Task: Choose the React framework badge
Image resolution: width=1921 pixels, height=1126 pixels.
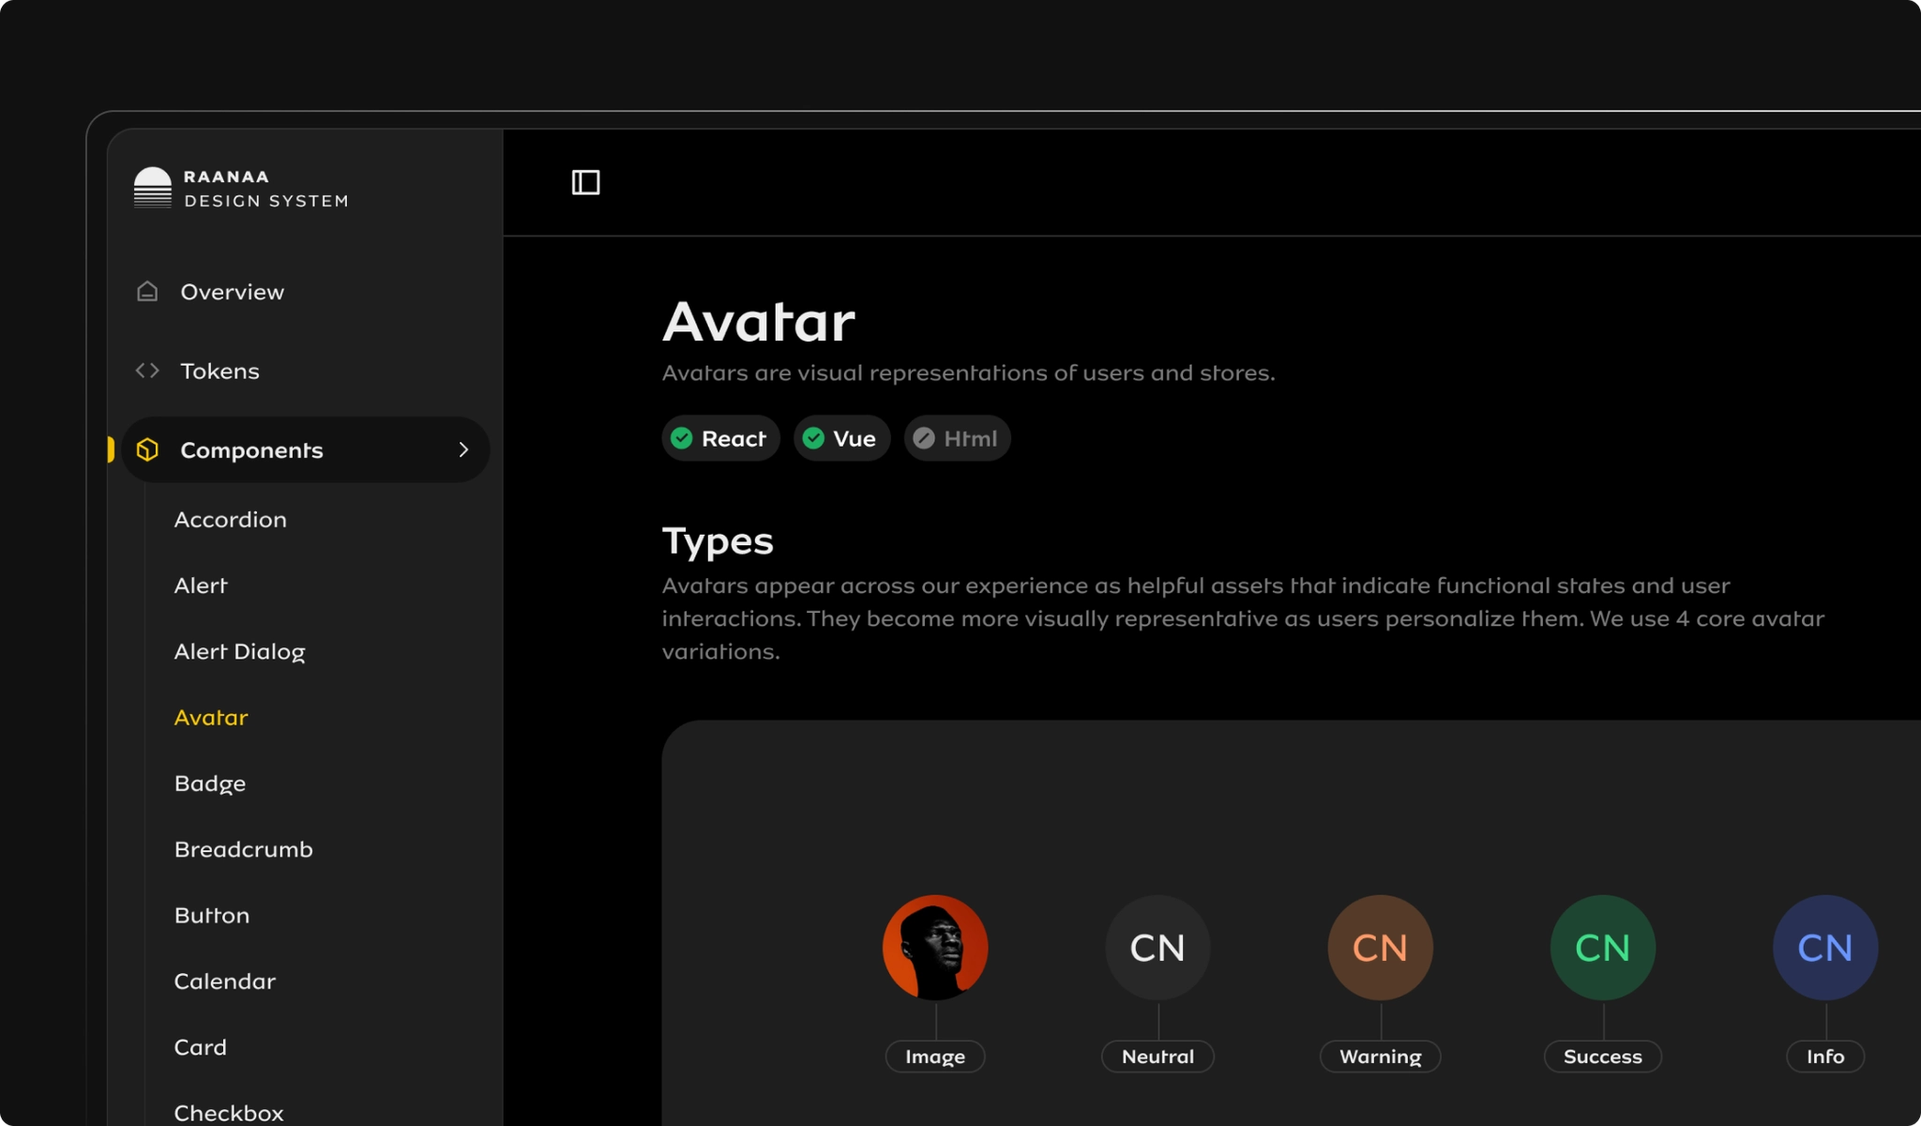Action: click(x=720, y=438)
